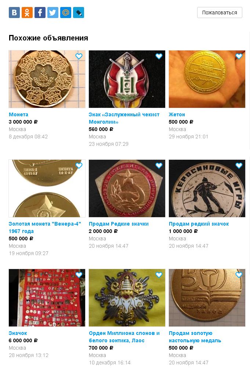Share listing via VKontakte icon
The image size is (250, 371).
(x=14, y=13)
